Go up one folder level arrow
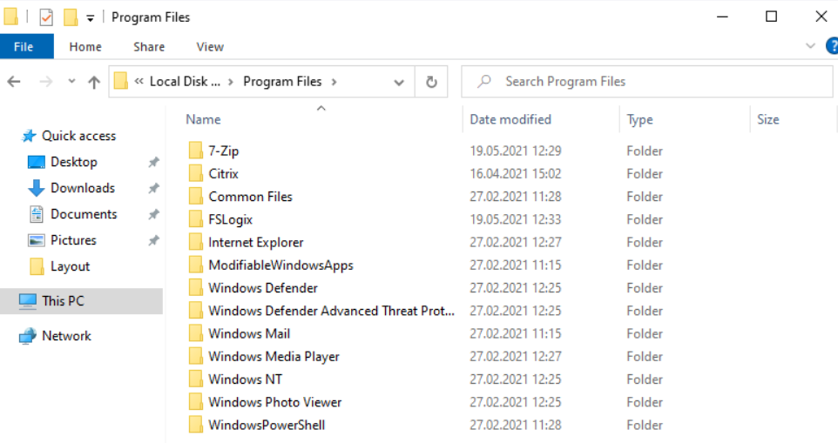The height and width of the screenshot is (443, 838). tap(94, 82)
